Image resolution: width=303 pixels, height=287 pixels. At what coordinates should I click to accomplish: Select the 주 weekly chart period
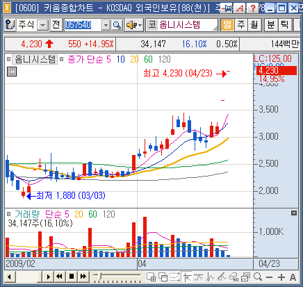coord(241,24)
